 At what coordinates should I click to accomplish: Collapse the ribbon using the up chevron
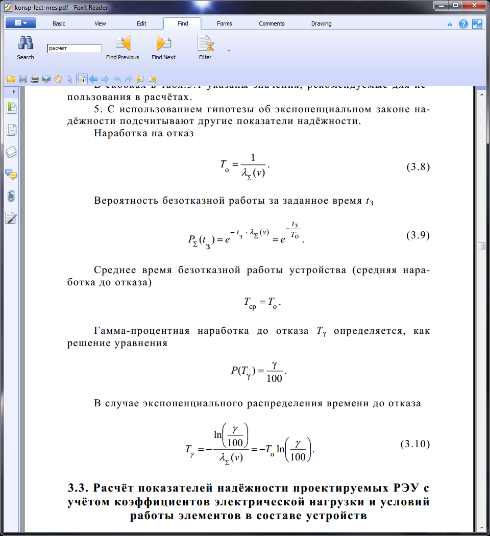point(450,25)
